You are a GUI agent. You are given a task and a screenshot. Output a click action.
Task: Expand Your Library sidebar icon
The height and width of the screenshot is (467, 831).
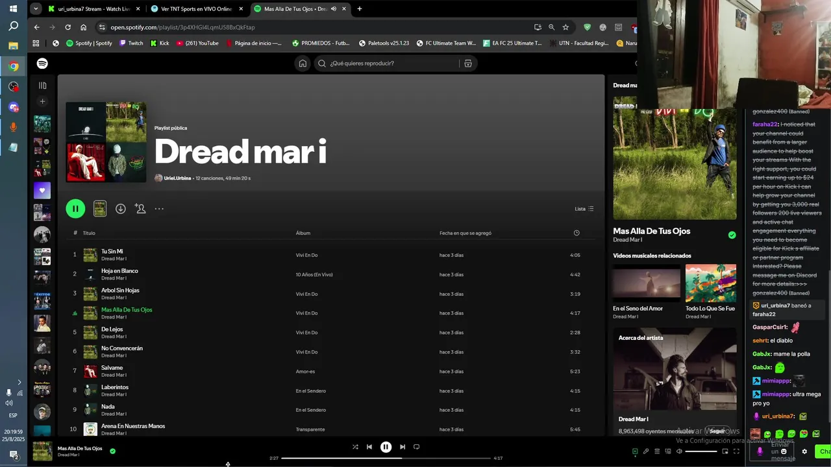point(42,86)
